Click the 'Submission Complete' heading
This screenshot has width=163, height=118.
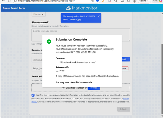click(71, 39)
